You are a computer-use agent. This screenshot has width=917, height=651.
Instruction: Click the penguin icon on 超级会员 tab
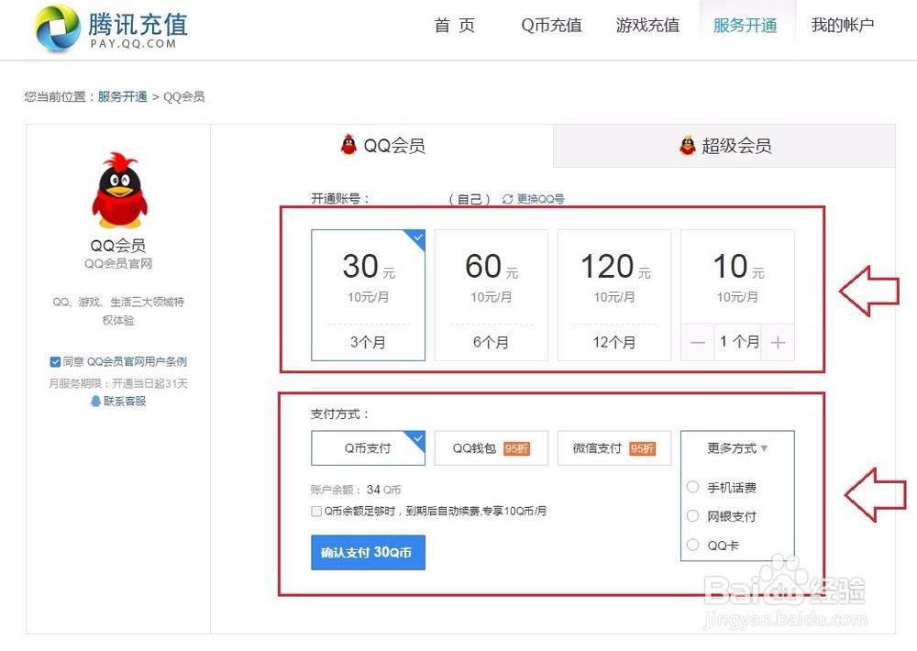coord(685,145)
